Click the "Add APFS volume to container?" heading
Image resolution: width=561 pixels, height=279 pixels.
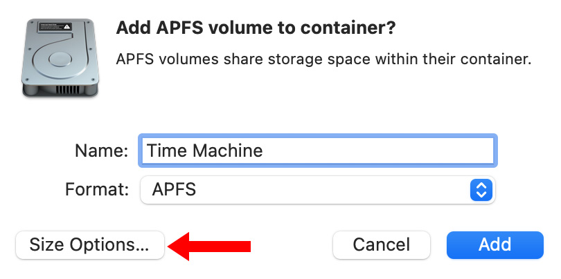pos(256,28)
